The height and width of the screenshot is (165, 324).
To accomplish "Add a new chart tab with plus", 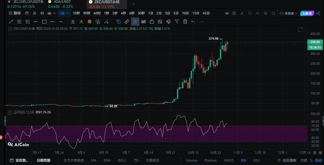I will point(134,4).
